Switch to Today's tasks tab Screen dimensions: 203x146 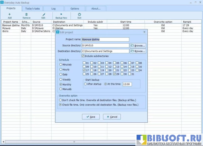[x=32, y=8]
